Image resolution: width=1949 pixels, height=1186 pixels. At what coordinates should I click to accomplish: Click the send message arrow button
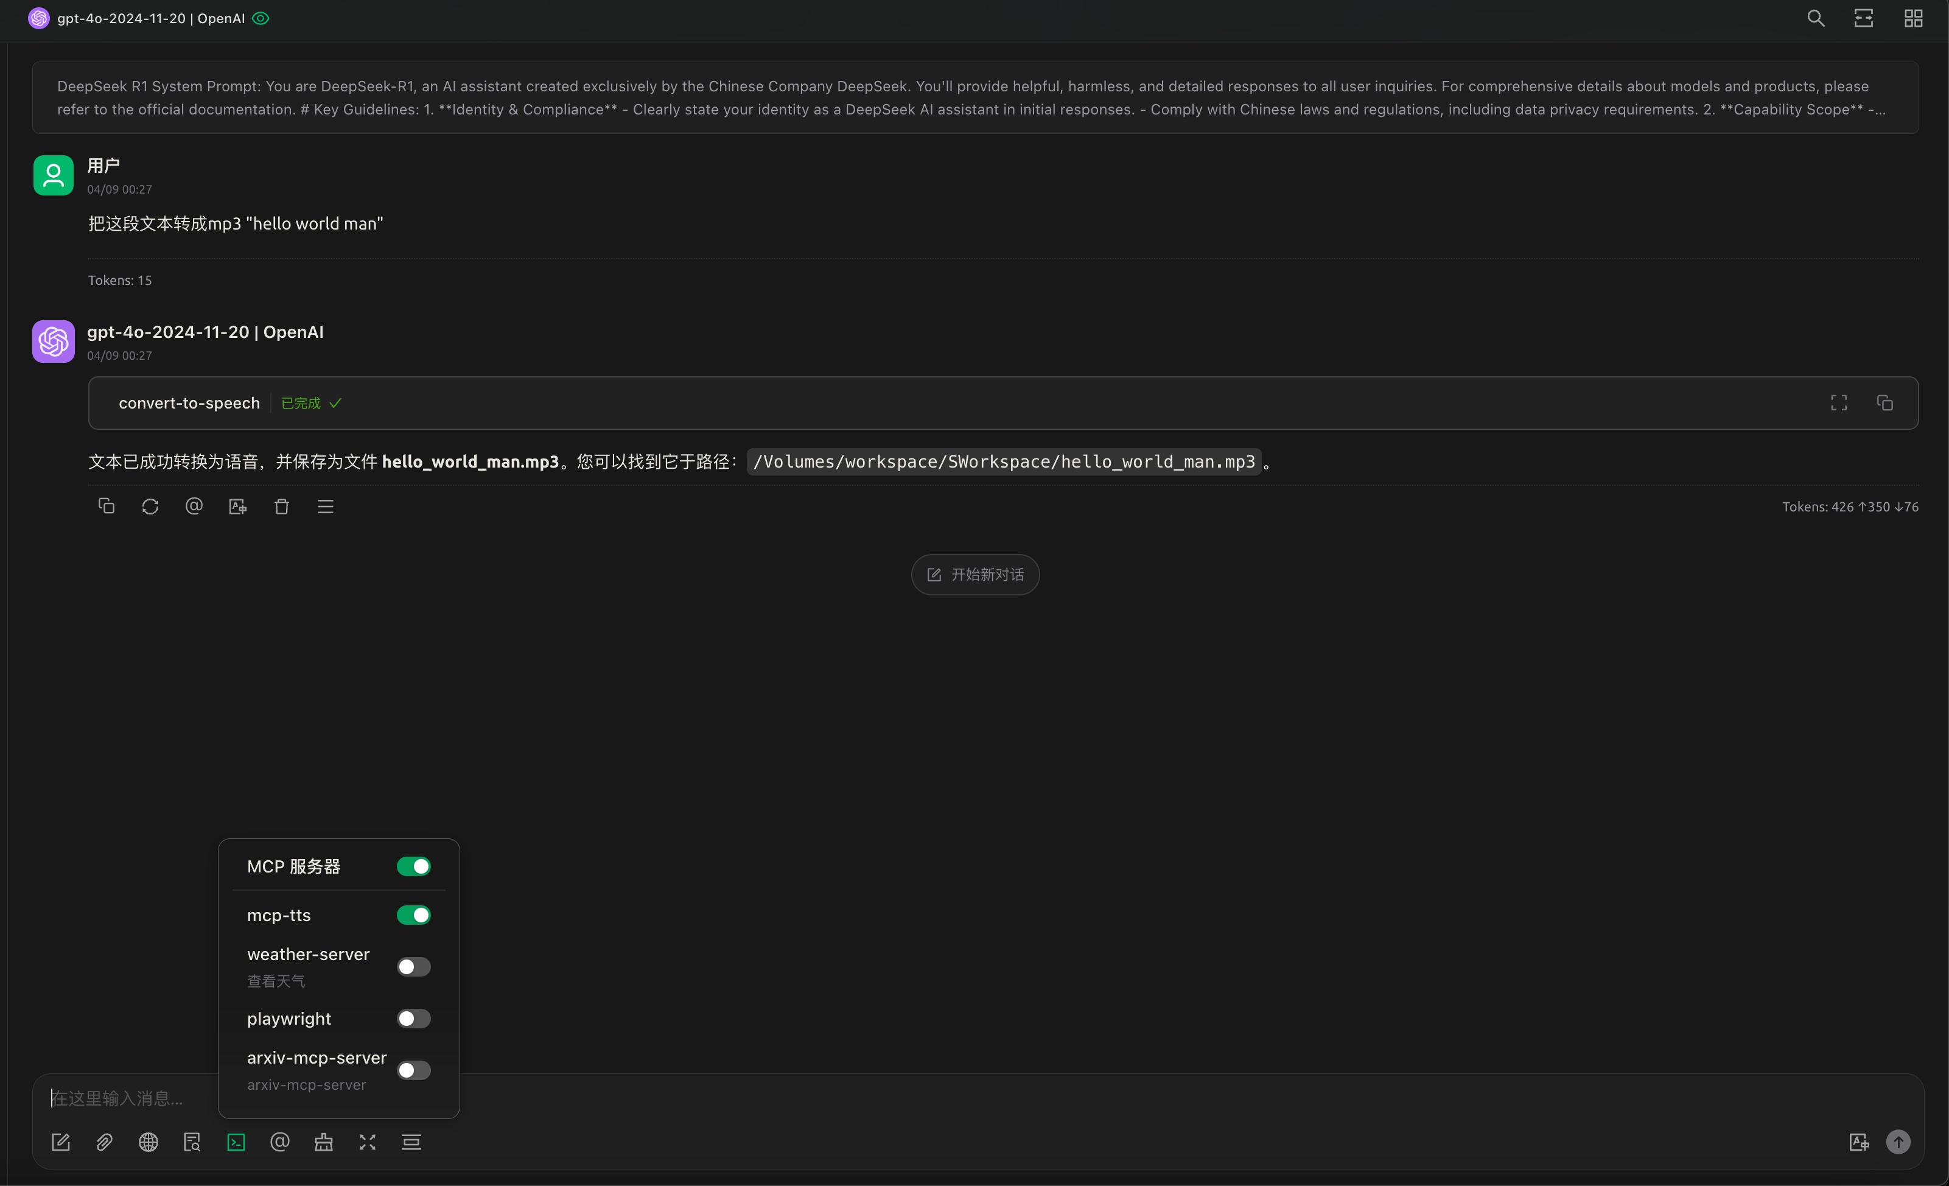pos(1898,1142)
